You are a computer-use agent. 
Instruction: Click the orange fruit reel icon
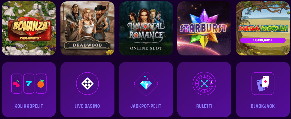41,84
